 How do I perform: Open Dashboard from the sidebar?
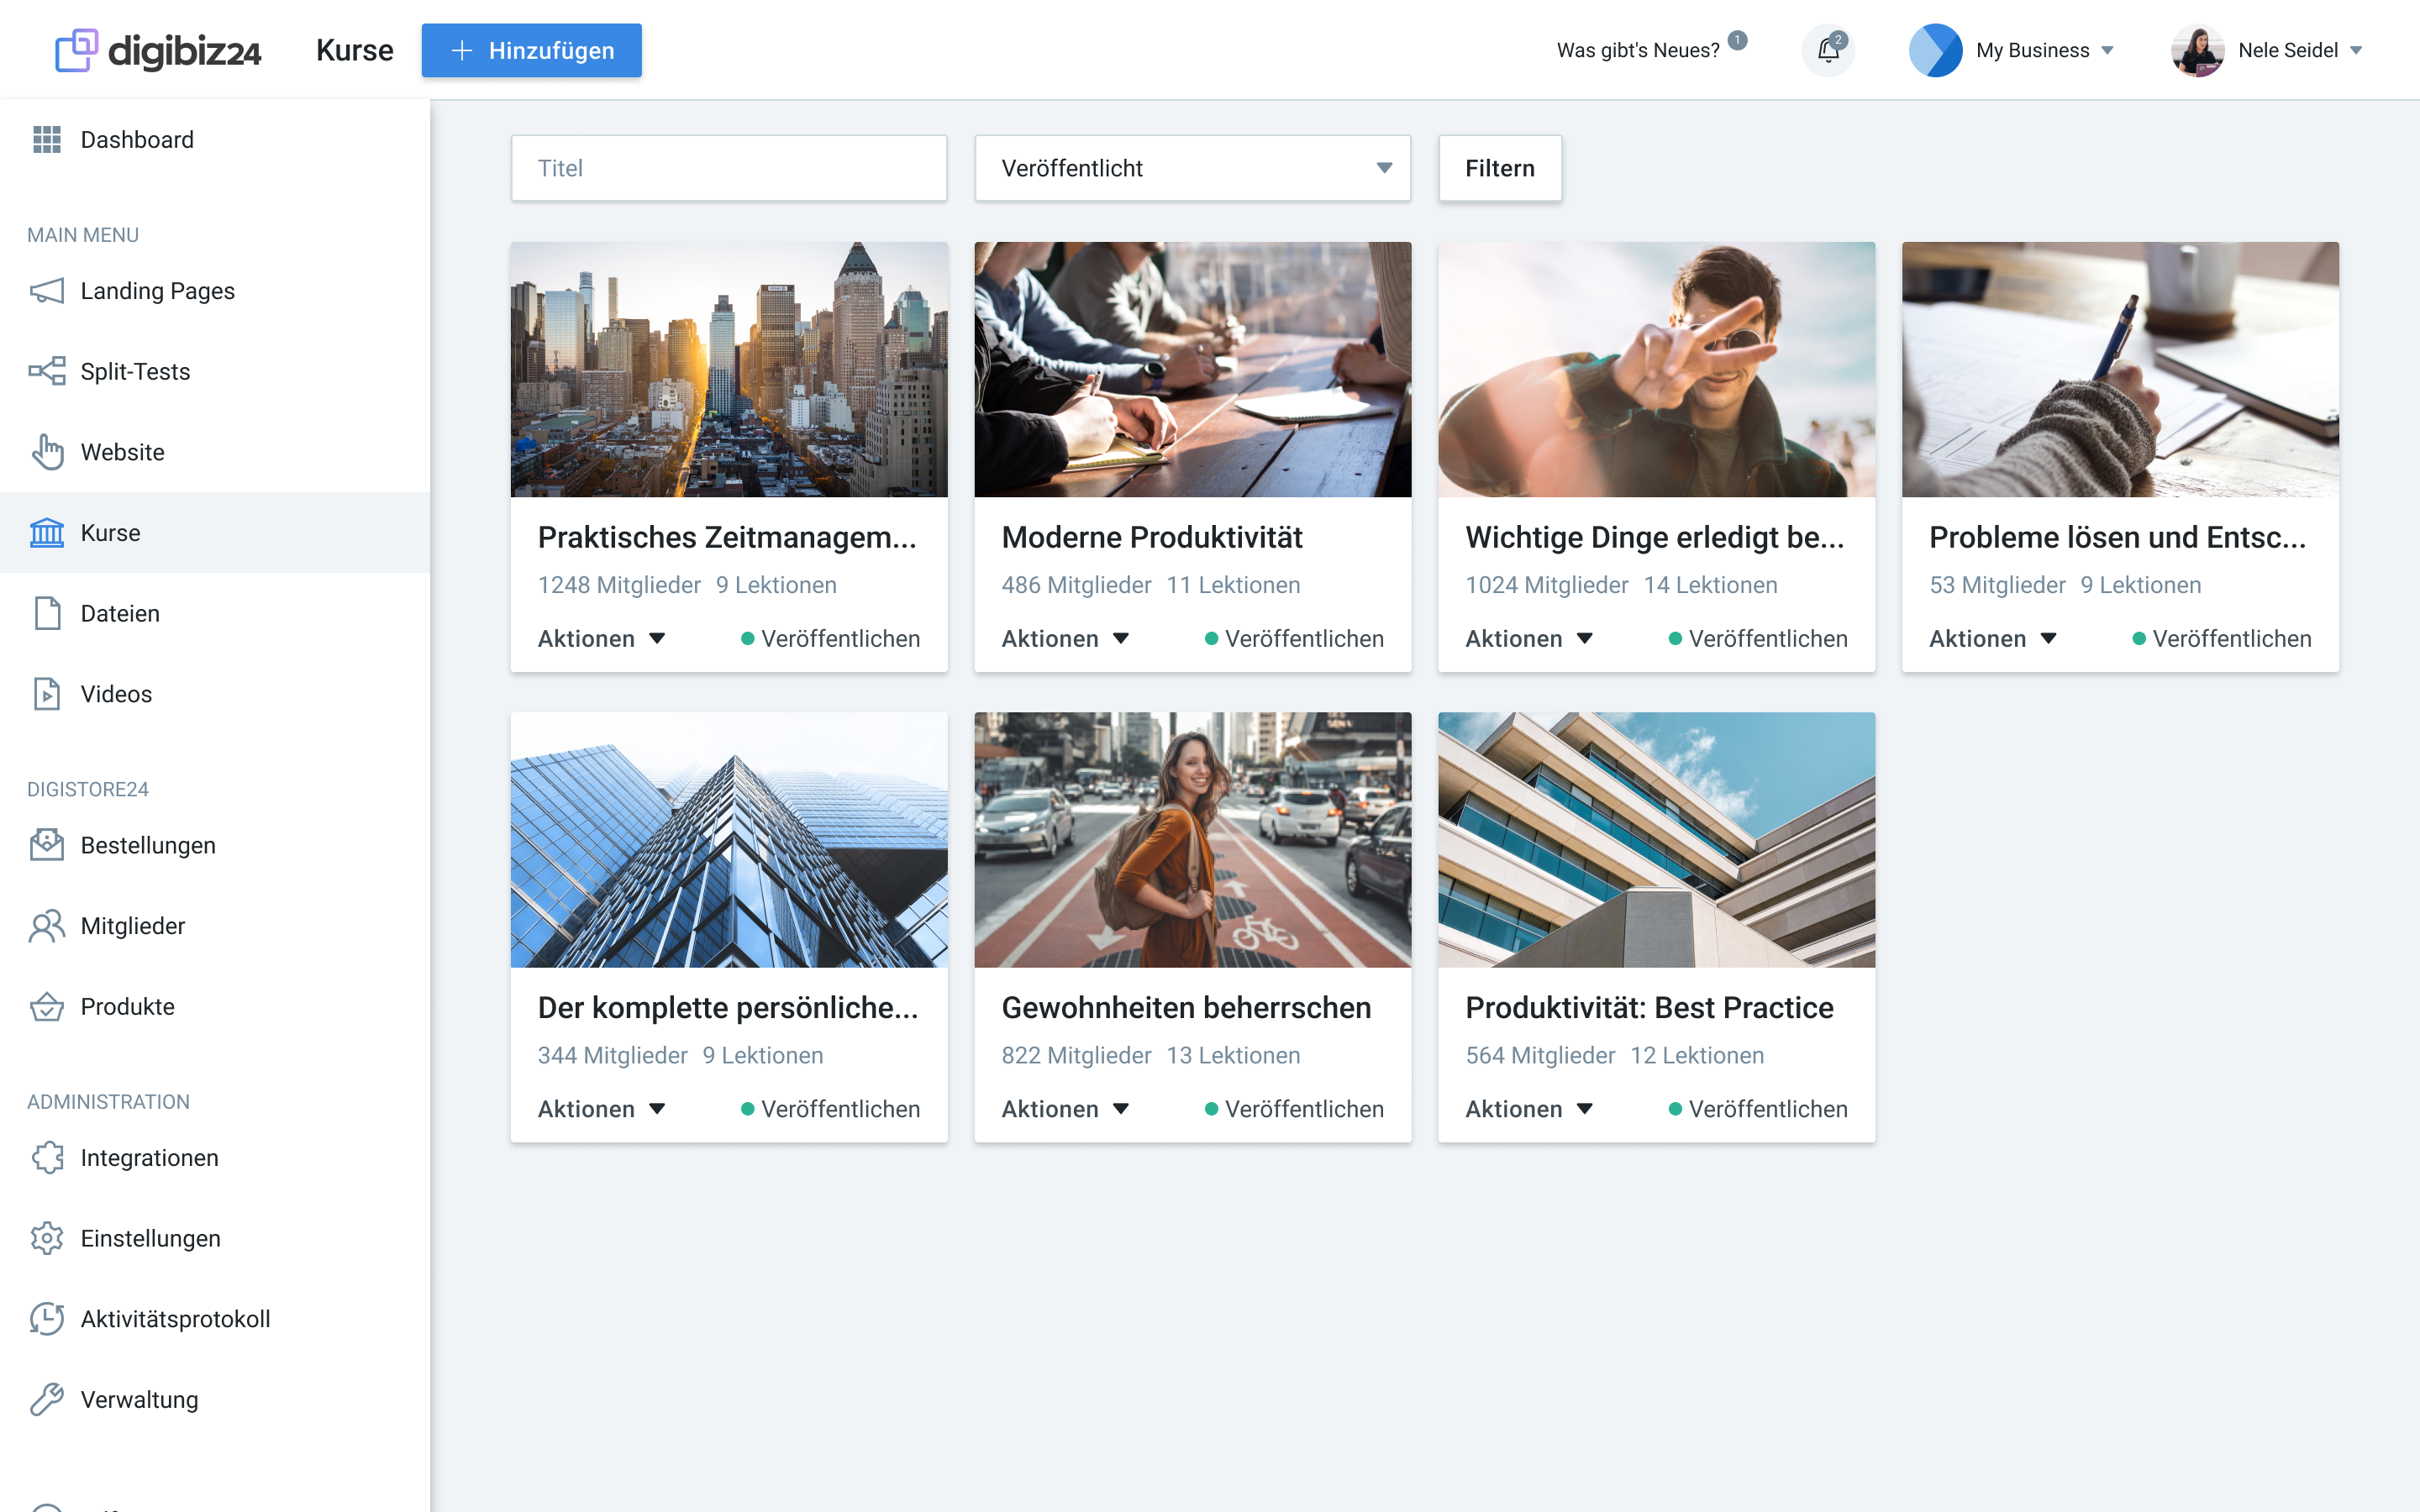(x=137, y=140)
